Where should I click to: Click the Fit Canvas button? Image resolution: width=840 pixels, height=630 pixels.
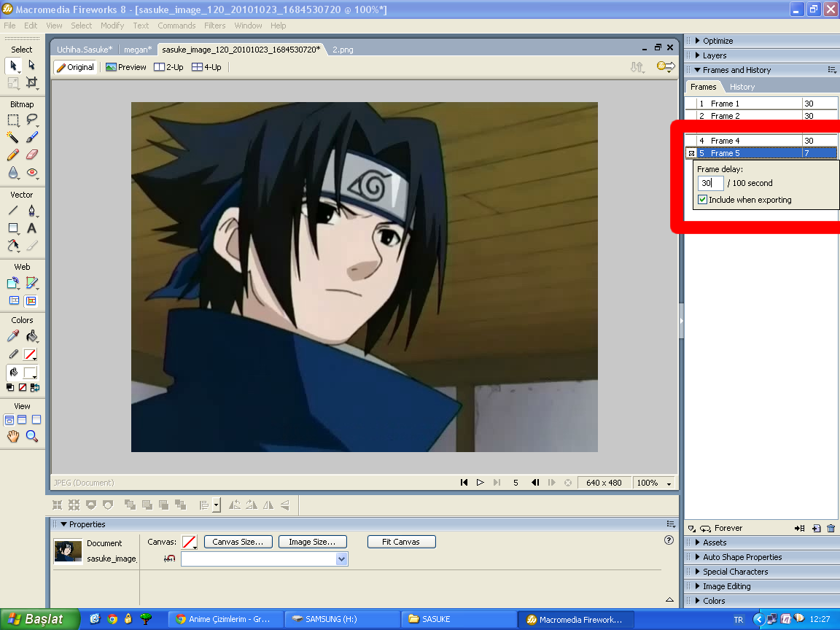(x=401, y=542)
